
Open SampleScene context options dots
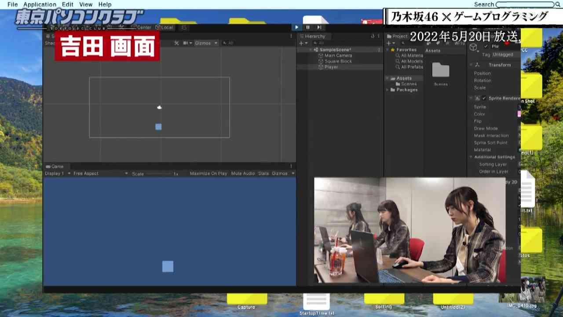[x=379, y=50]
